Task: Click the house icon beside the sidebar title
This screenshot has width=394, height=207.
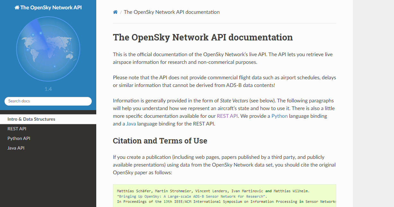Action: pyautogui.click(x=17, y=7)
